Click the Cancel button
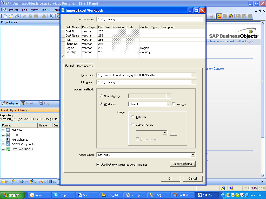Image resolution: width=266 pixels, height=199 pixels. (192, 179)
